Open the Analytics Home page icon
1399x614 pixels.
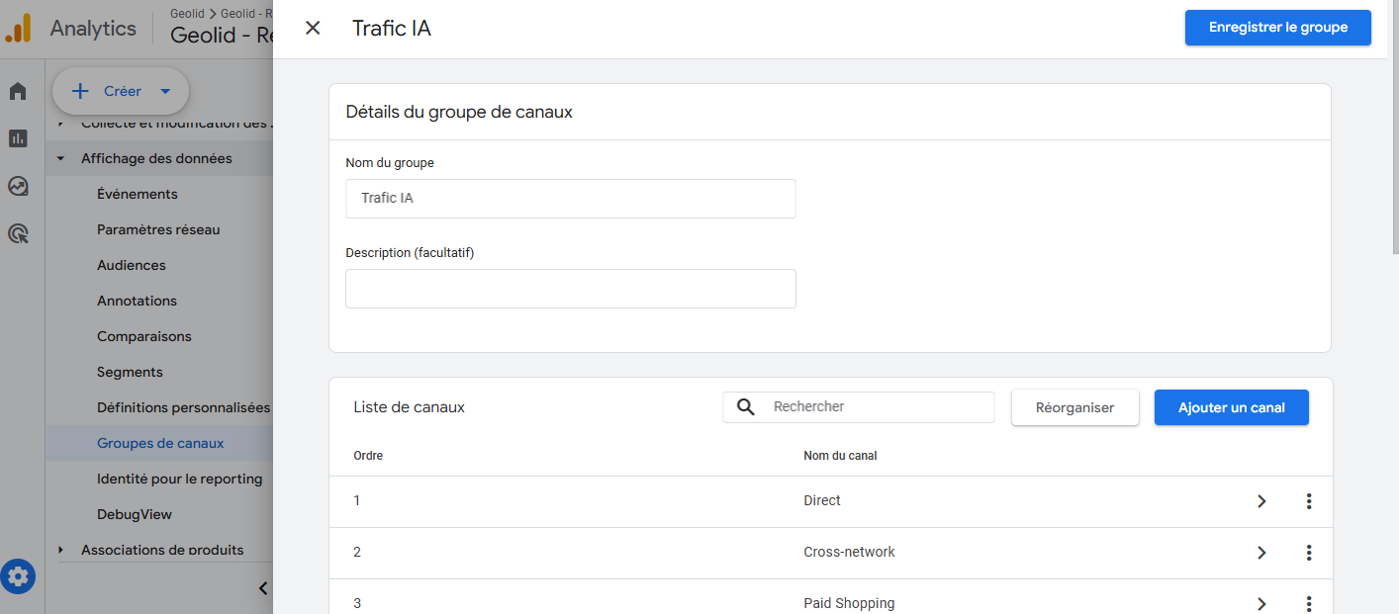(17, 90)
